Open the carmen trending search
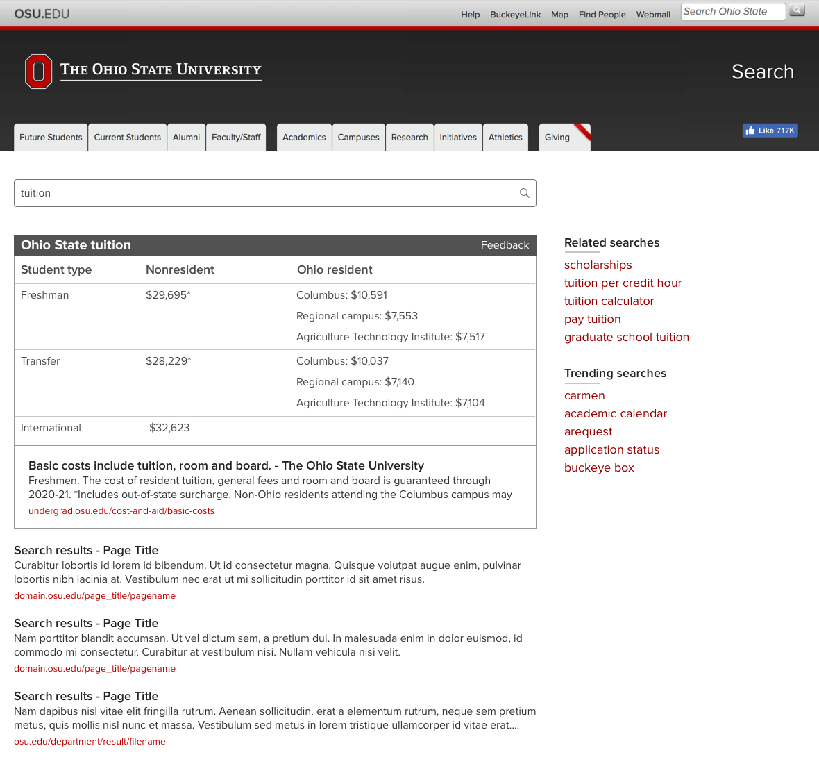The width and height of the screenshot is (819, 764). point(584,396)
